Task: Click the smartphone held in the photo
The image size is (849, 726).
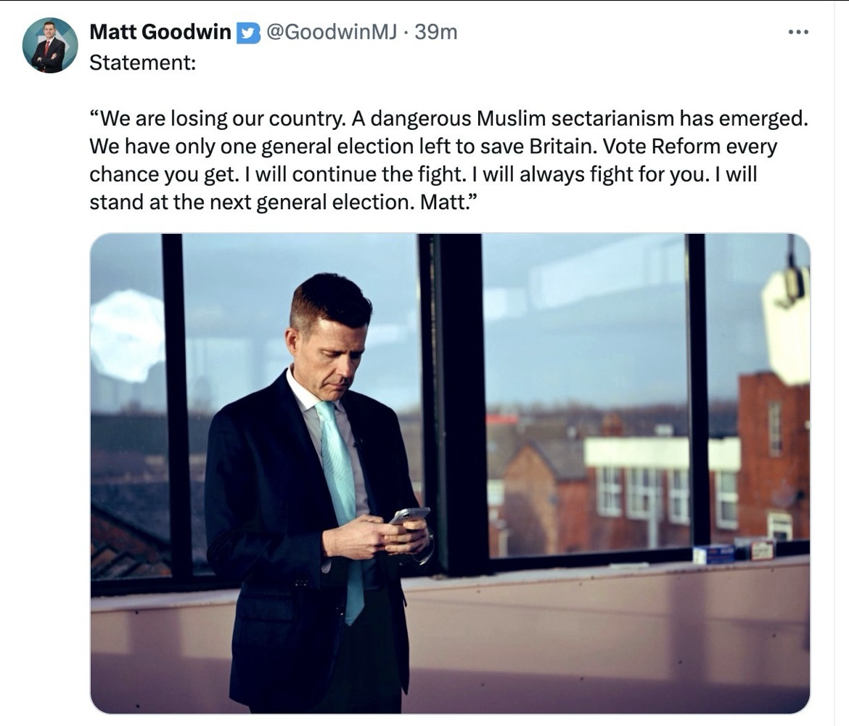Action: (408, 515)
